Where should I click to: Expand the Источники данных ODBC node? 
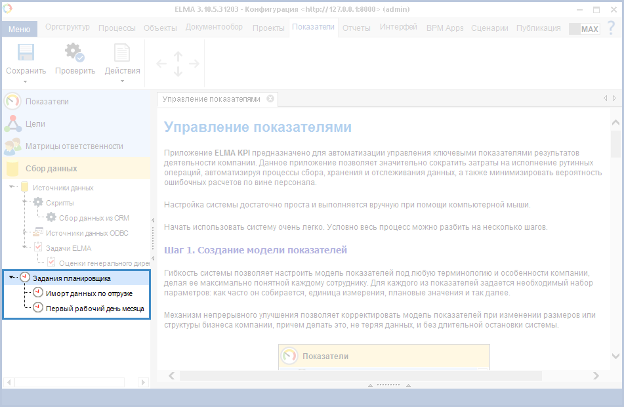pyautogui.click(x=25, y=232)
